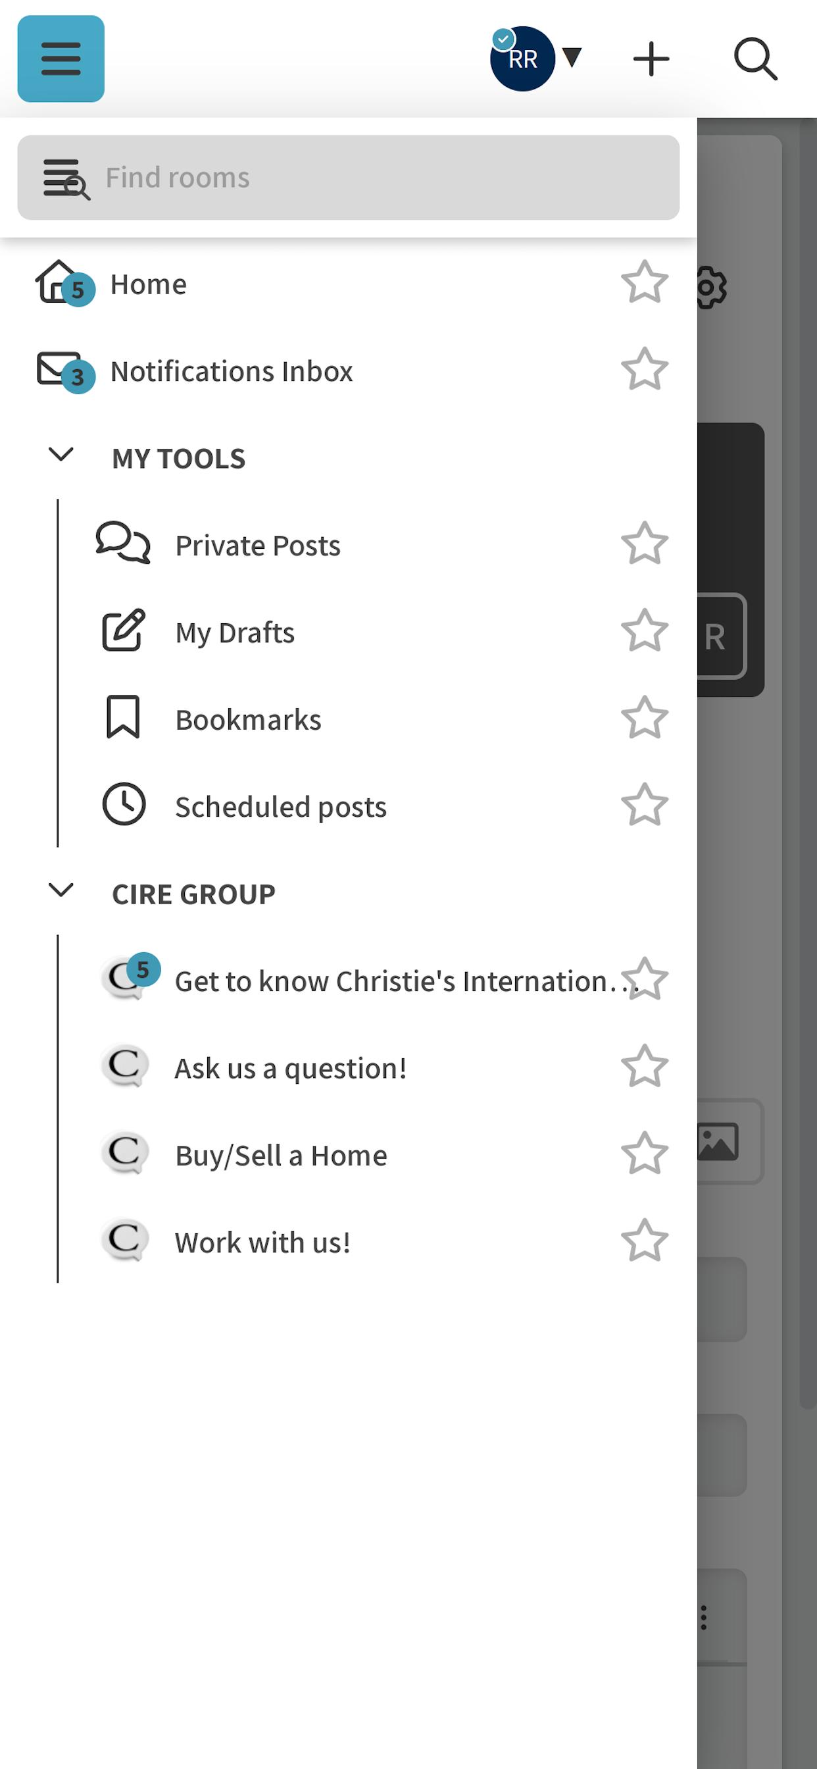The image size is (817, 1769).
Task: Favorite the Home room with star
Action: coord(645,282)
